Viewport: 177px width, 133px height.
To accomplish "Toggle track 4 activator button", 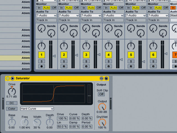I will coord(108,55).
